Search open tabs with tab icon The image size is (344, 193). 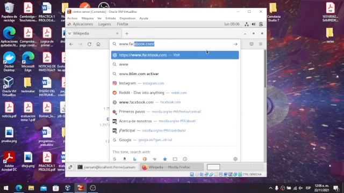pos(175,159)
